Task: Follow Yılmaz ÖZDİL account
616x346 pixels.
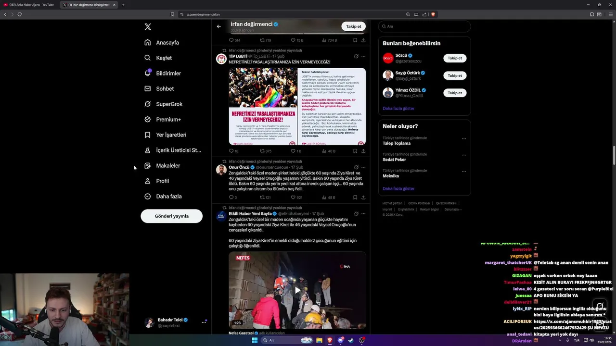Action: (x=455, y=93)
